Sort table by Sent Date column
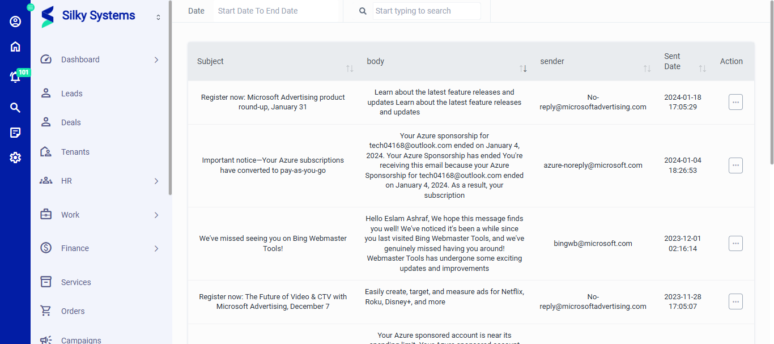Screen dimensions: 774x344 703,69
